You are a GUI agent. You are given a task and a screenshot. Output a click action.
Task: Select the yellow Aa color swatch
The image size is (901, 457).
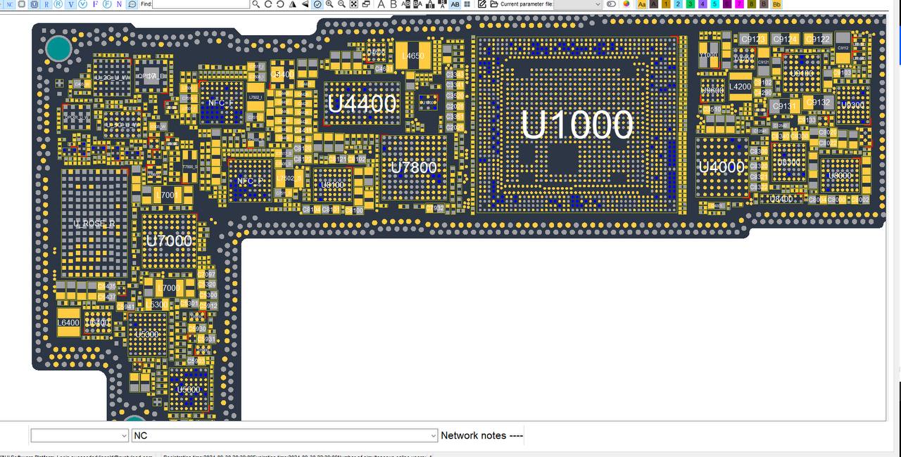(642, 4)
